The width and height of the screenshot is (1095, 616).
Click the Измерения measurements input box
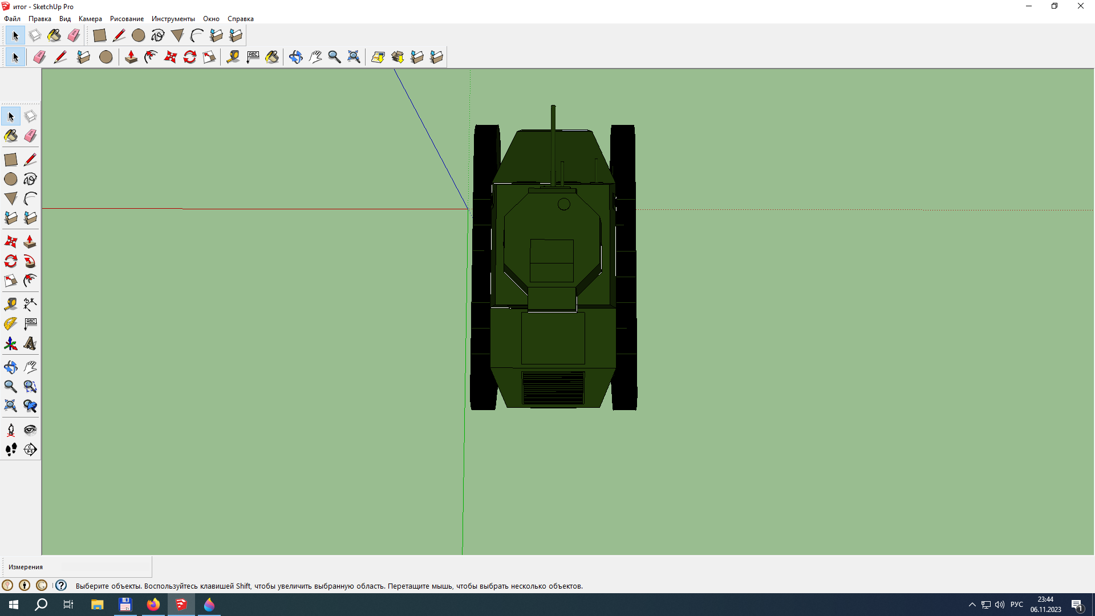[106, 567]
